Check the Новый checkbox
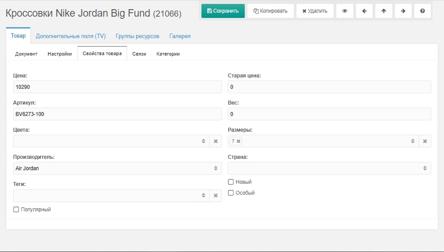 pos(231,182)
